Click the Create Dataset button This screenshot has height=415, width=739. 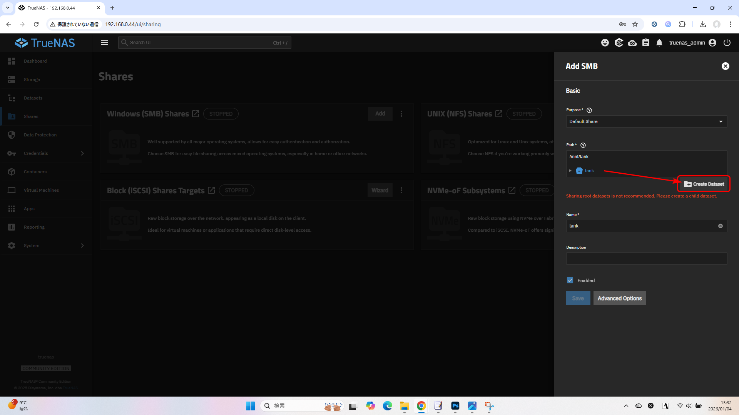(704, 184)
